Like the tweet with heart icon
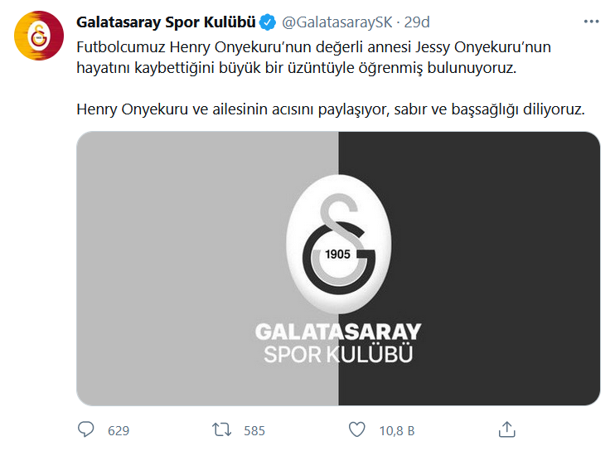 [x=357, y=429]
